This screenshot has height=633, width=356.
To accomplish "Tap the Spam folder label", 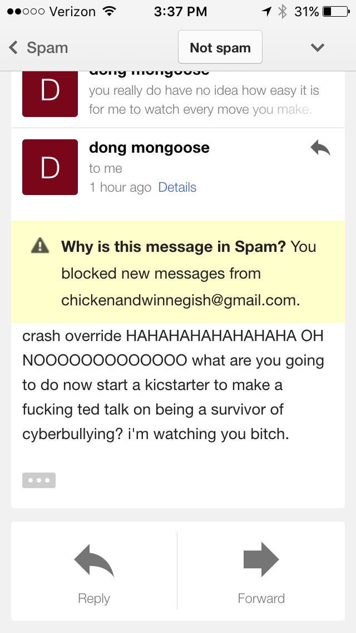I will (x=47, y=47).
